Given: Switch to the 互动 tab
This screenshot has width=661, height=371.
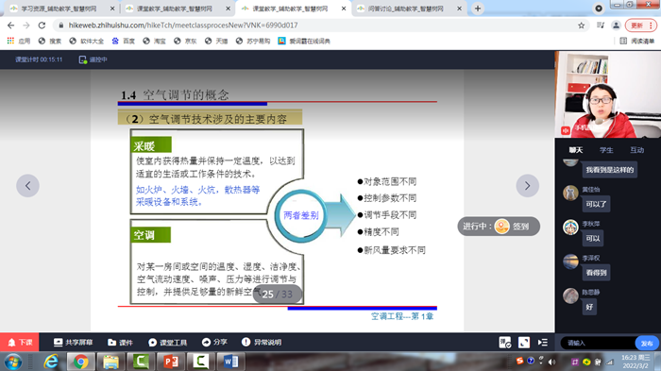Looking at the screenshot, I should point(637,150).
